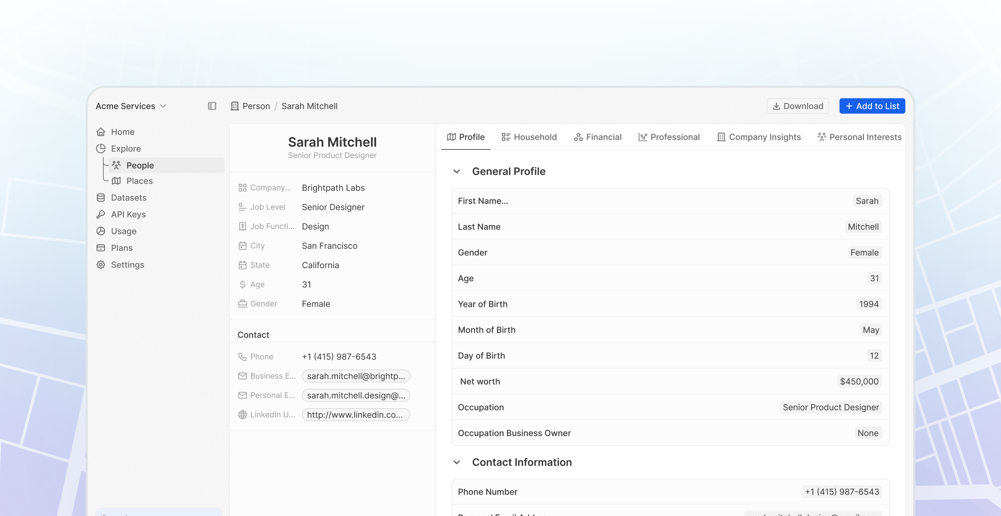The width and height of the screenshot is (1001, 516).
Task: Click the Person breadcrumb building icon
Action: pos(235,106)
